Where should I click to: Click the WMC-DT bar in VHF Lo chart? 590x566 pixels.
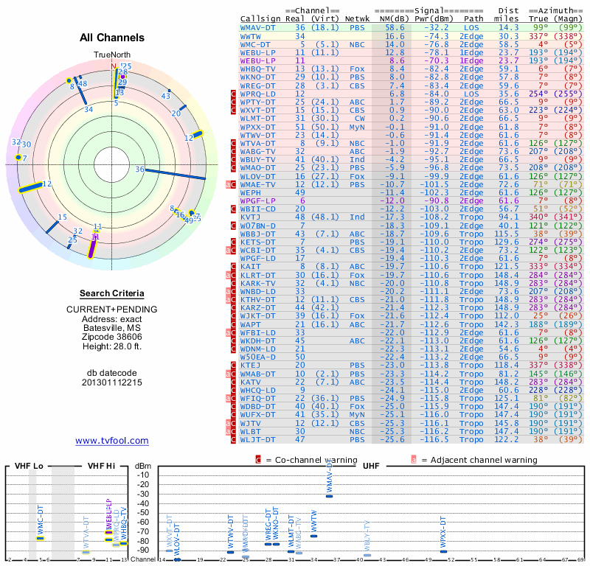coord(41,537)
